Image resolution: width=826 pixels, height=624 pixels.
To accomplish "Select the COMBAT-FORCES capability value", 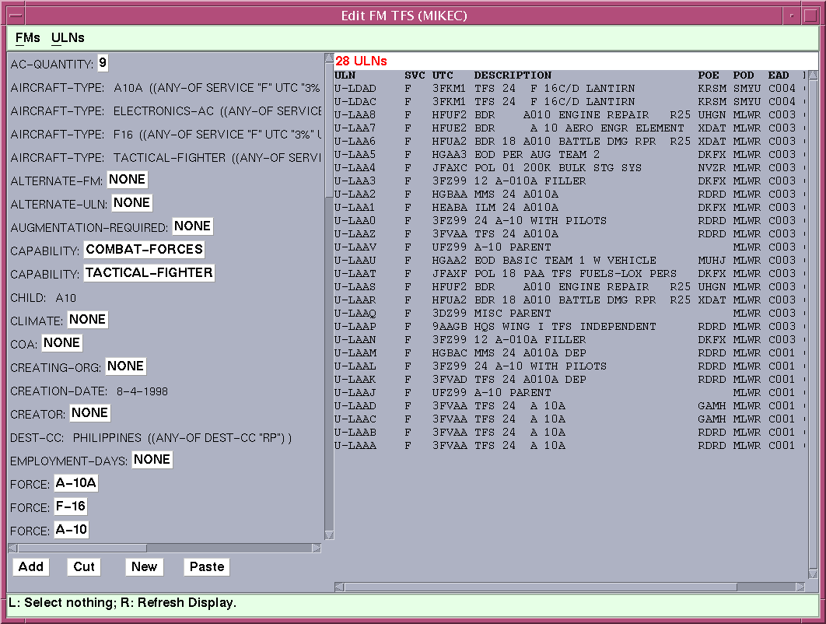I will 144,250.
